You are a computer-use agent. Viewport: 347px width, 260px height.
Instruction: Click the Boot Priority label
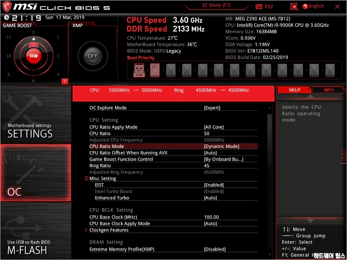[141, 58]
